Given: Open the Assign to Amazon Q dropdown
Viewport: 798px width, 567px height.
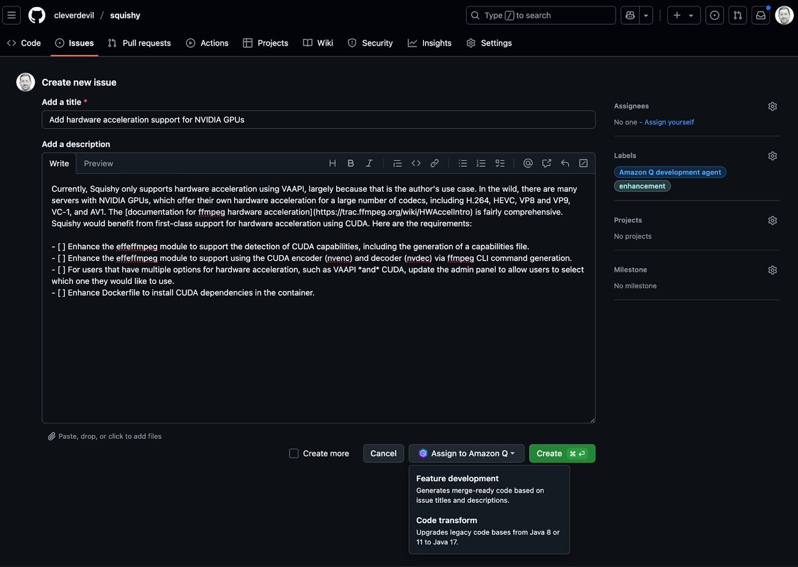Looking at the screenshot, I should 465,453.
